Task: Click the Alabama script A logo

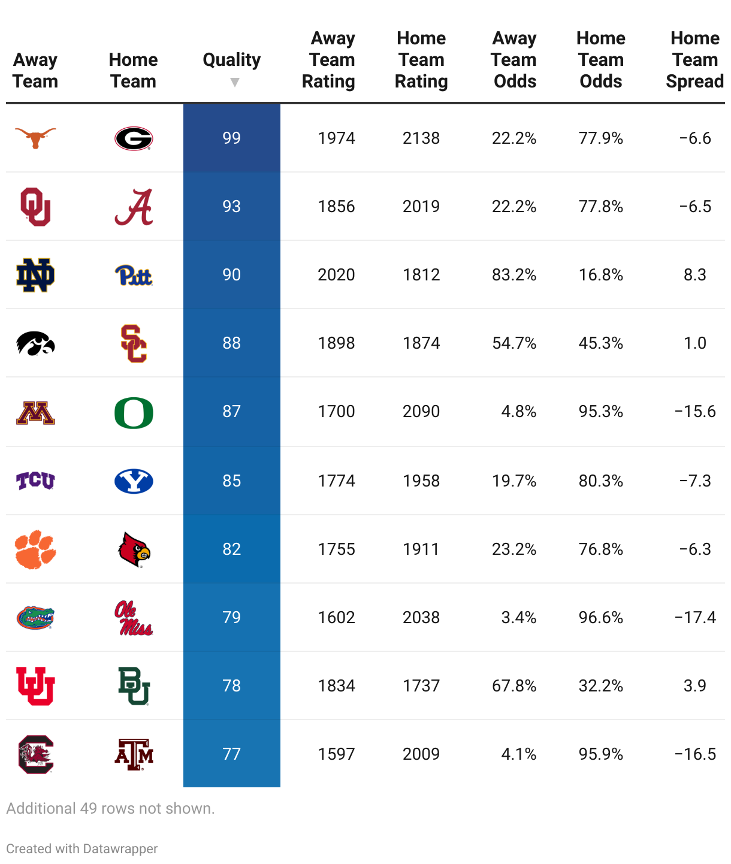Action: (x=134, y=207)
